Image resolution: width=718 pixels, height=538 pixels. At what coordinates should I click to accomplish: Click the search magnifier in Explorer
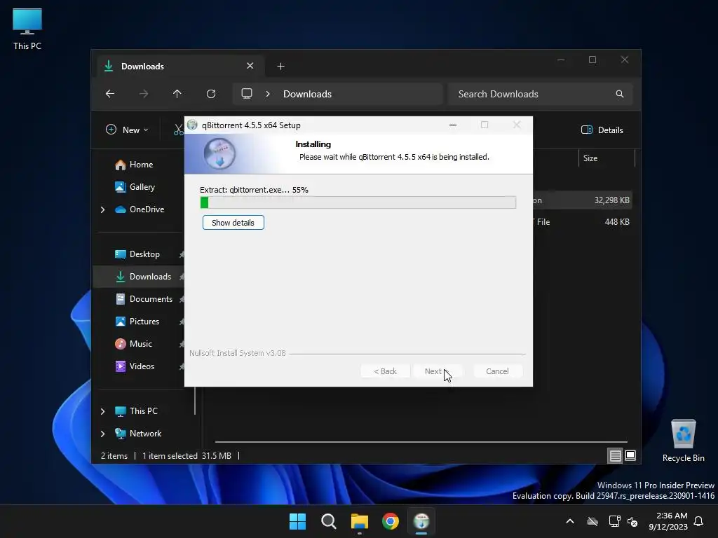point(620,94)
